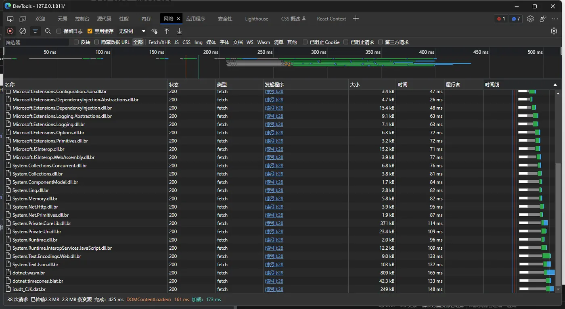Click file icon of System.Linq.dll.br
This screenshot has height=309, width=565.
tap(8, 190)
